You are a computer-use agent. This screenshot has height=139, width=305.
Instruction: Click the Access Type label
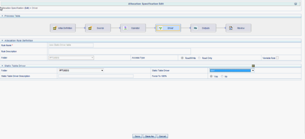pos(138,58)
